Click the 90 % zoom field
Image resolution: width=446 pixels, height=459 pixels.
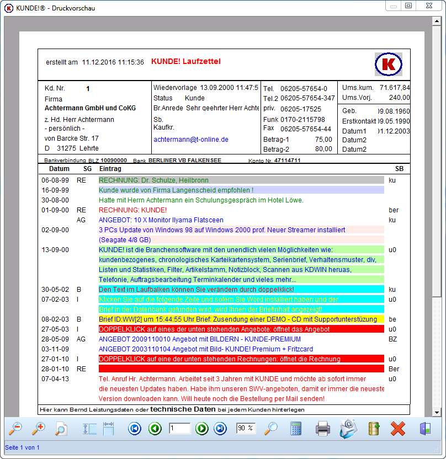(246, 428)
